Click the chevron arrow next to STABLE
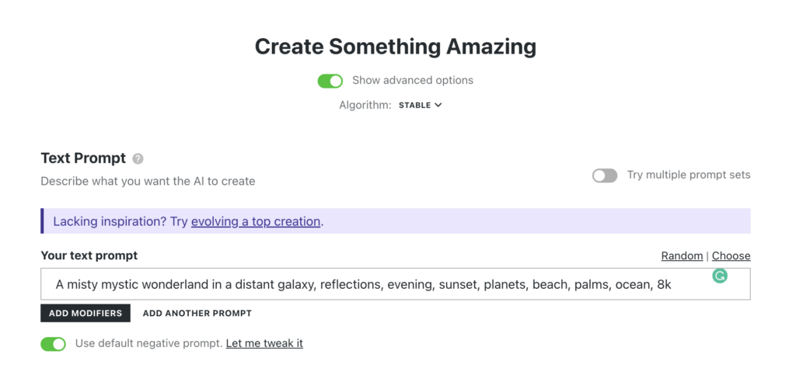The image size is (796, 382). [x=438, y=105]
